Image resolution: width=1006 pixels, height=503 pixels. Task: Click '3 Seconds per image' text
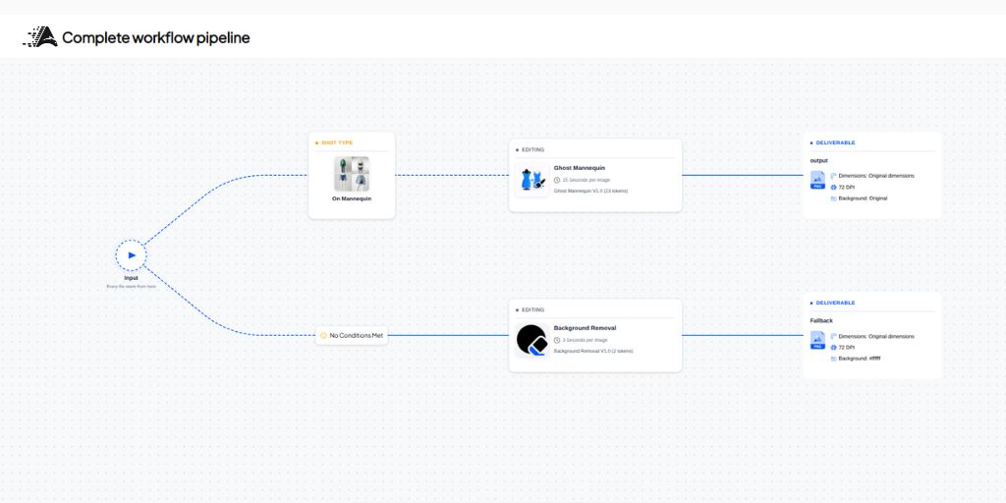click(x=585, y=340)
